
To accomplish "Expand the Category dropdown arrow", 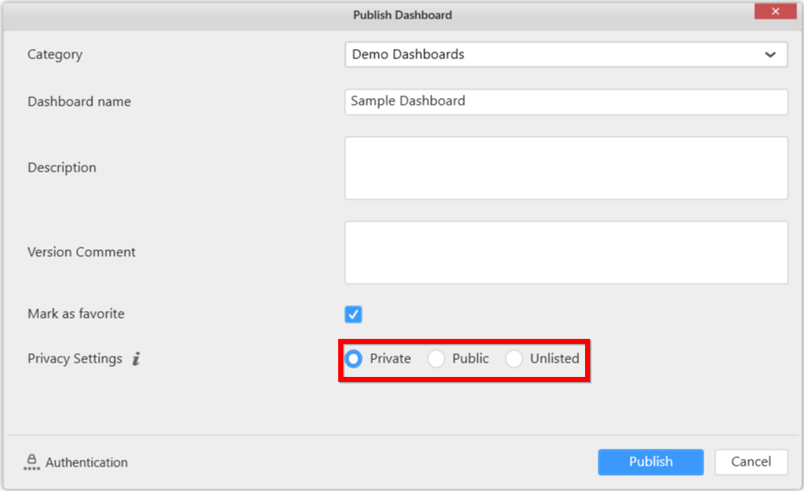I will (x=770, y=55).
